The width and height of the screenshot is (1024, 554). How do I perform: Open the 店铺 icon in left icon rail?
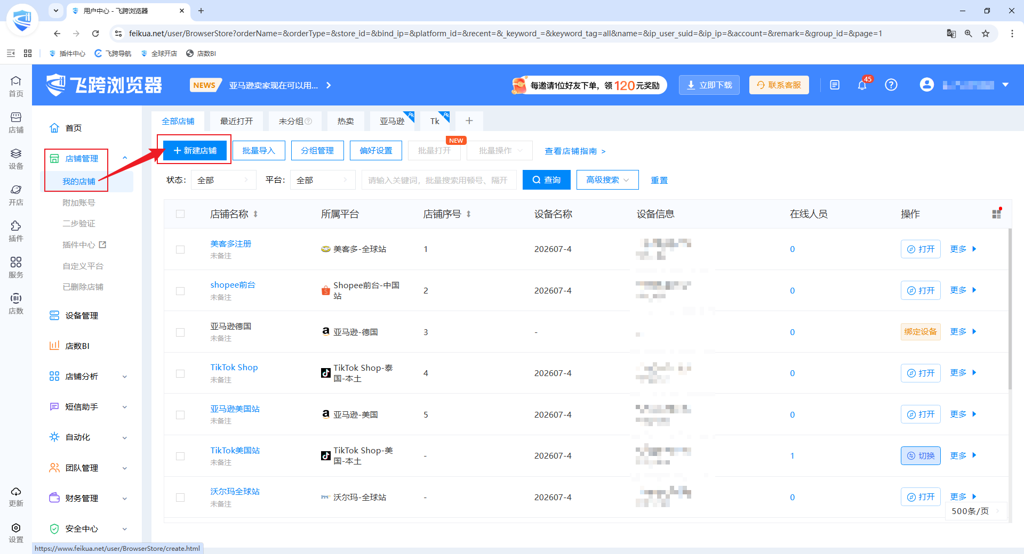[x=16, y=122]
